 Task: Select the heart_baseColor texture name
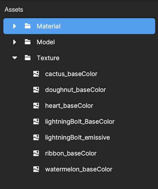69,106
